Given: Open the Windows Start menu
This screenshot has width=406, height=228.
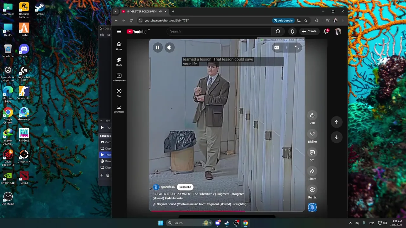Looking at the screenshot, I should click(x=161, y=223).
